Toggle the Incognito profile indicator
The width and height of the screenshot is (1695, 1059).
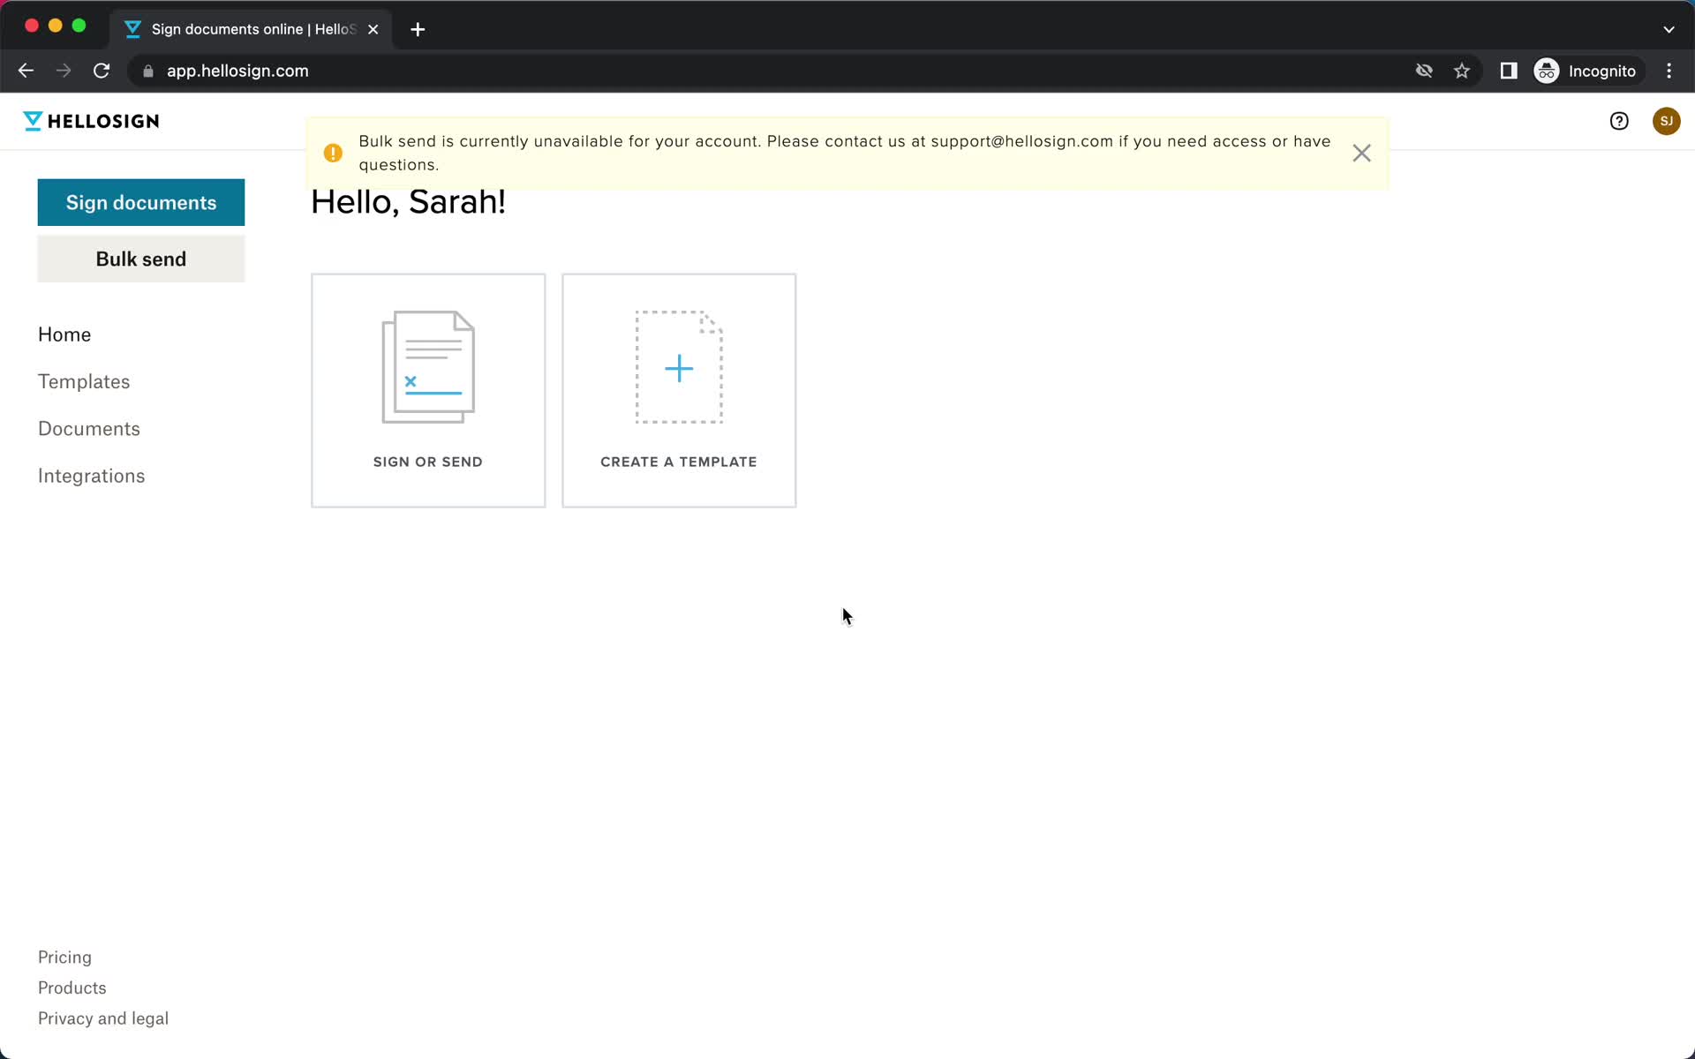tap(1586, 71)
